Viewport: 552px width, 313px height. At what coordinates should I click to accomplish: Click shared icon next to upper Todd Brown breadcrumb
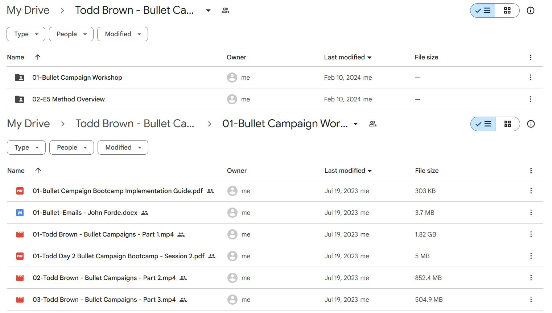click(x=225, y=11)
